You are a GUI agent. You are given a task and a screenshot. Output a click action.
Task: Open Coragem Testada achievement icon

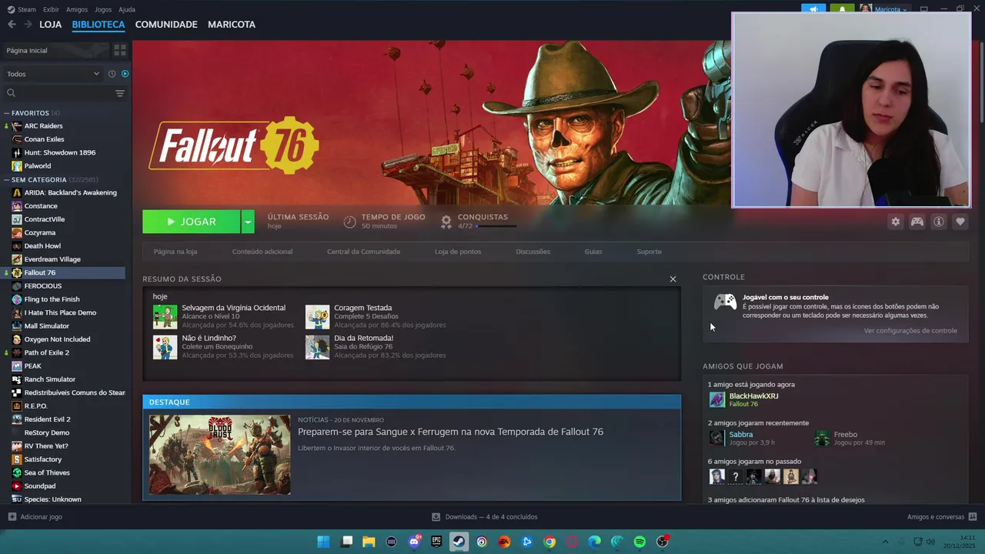[317, 316]
